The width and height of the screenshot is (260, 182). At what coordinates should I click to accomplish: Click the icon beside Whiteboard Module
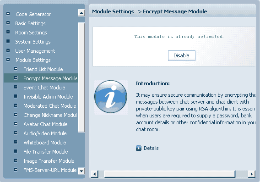tap(16, 142)
